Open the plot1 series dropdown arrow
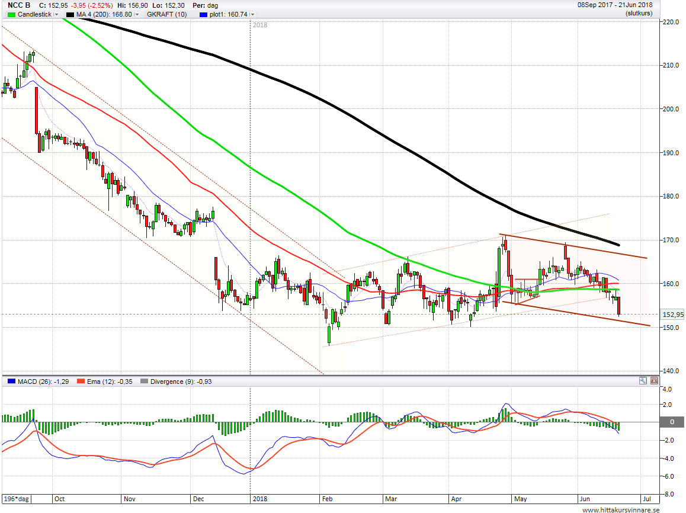The height and width of the screenshot is (513, 686). [x=252, y=14]
